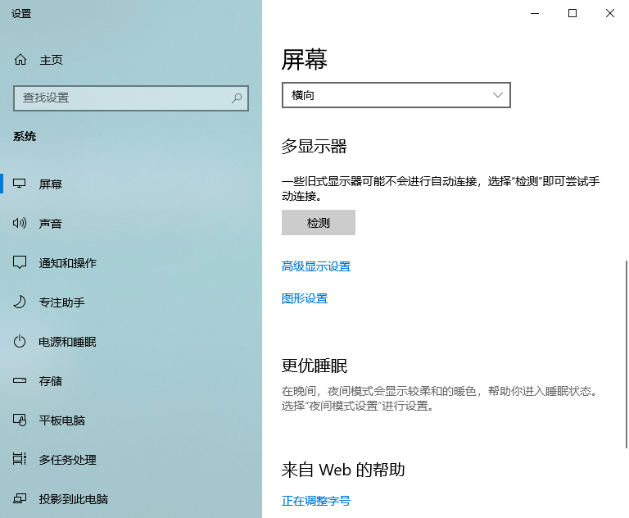Click the magnifier icon in the search box
629x518 pixels.
(x=237, y=98)
